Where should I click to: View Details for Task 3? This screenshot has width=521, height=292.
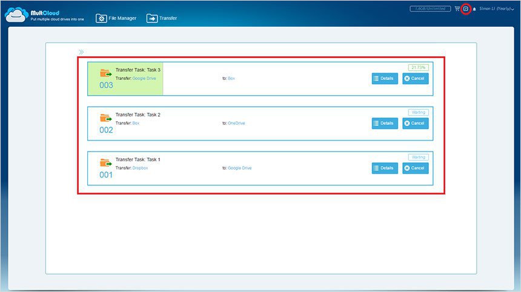coord(385,78)
